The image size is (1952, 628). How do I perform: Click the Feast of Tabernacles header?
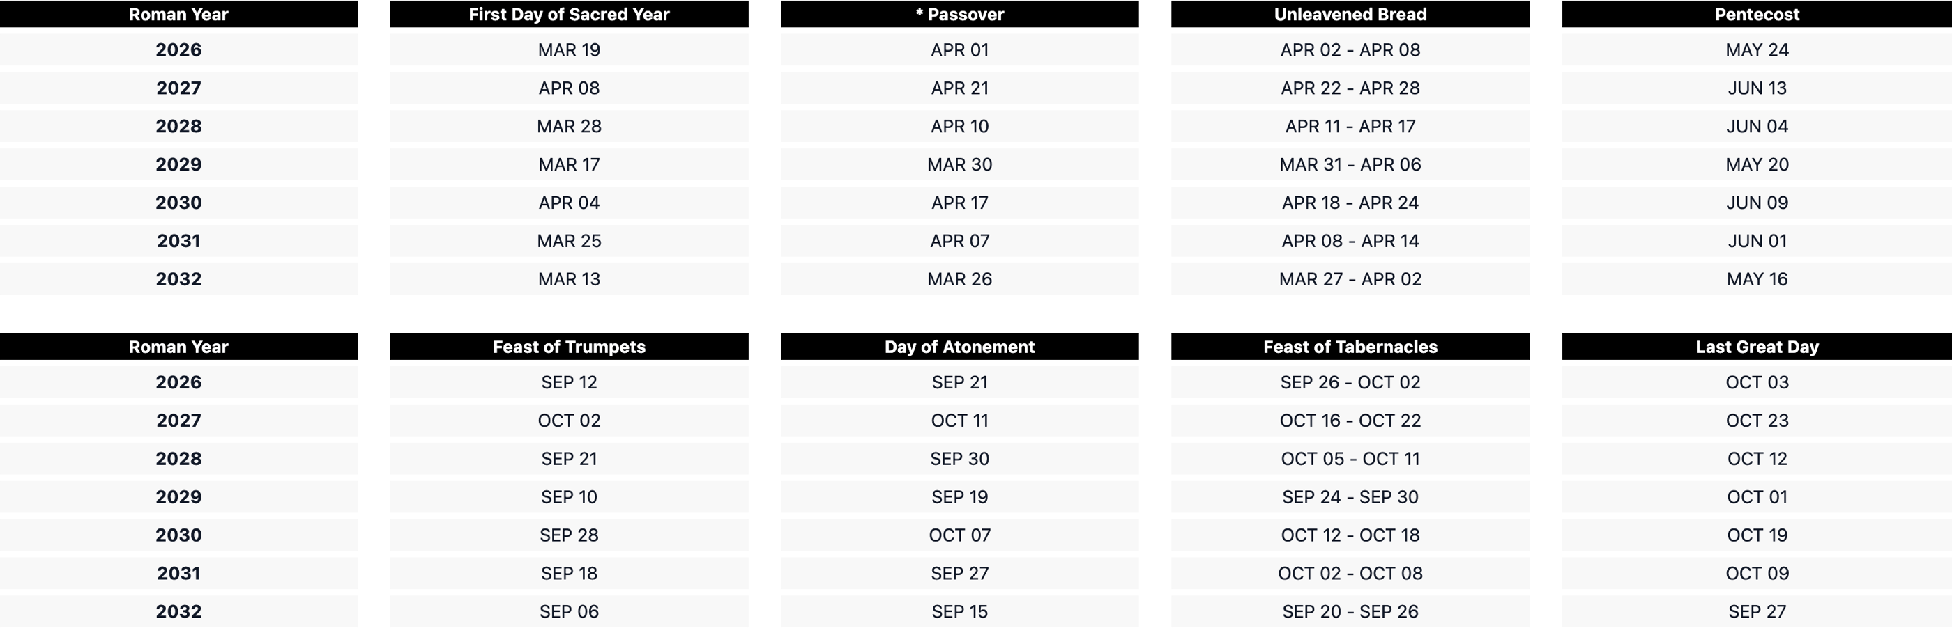(x=1350, y=347)
